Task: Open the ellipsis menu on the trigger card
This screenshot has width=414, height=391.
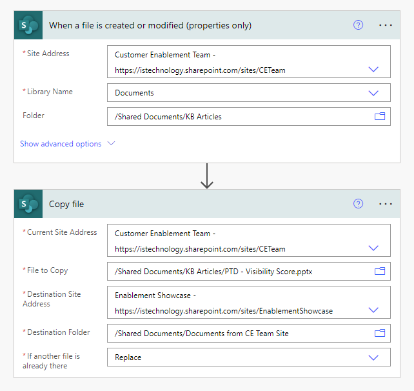Action: (x=386, y=25)
